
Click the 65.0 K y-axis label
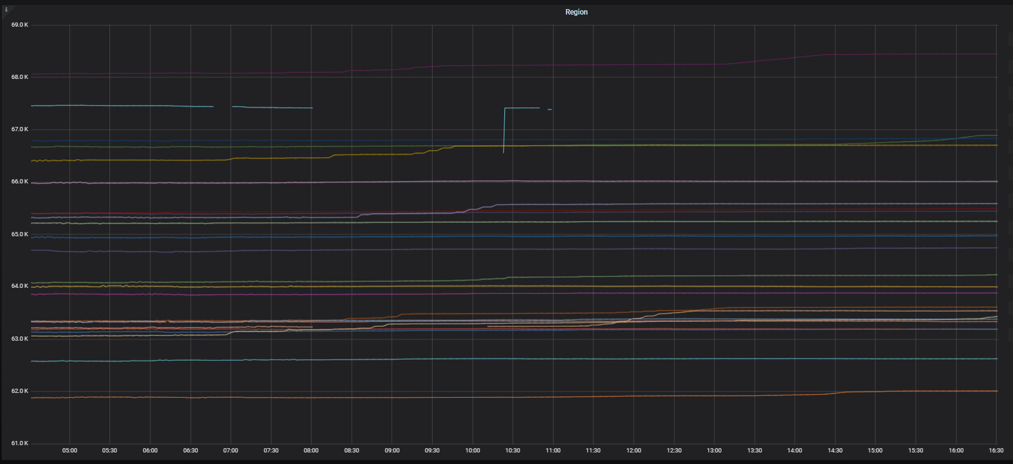pyautogui.click(x=19, y=234)
